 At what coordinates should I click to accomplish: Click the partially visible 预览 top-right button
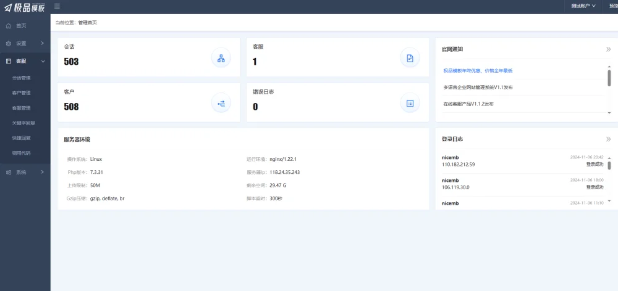[614, 6]
